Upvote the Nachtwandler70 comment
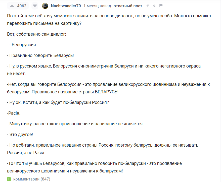221x182 pixels. click(x=12, y=6)
